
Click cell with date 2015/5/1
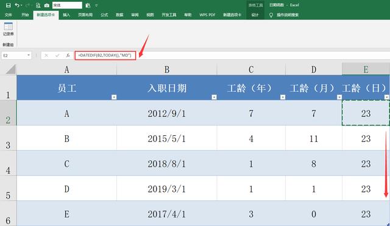[166, 138]
